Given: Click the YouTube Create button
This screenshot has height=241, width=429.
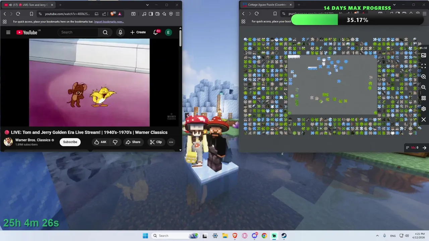Looking at the screenshot, I should (138, 32).
